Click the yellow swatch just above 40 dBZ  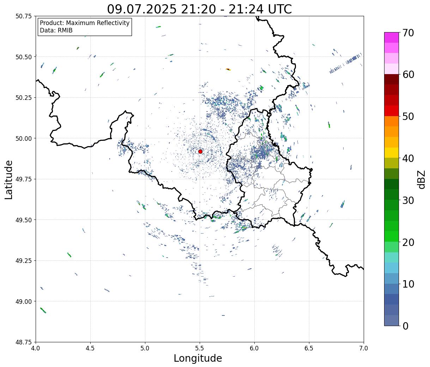coord(392,153)
